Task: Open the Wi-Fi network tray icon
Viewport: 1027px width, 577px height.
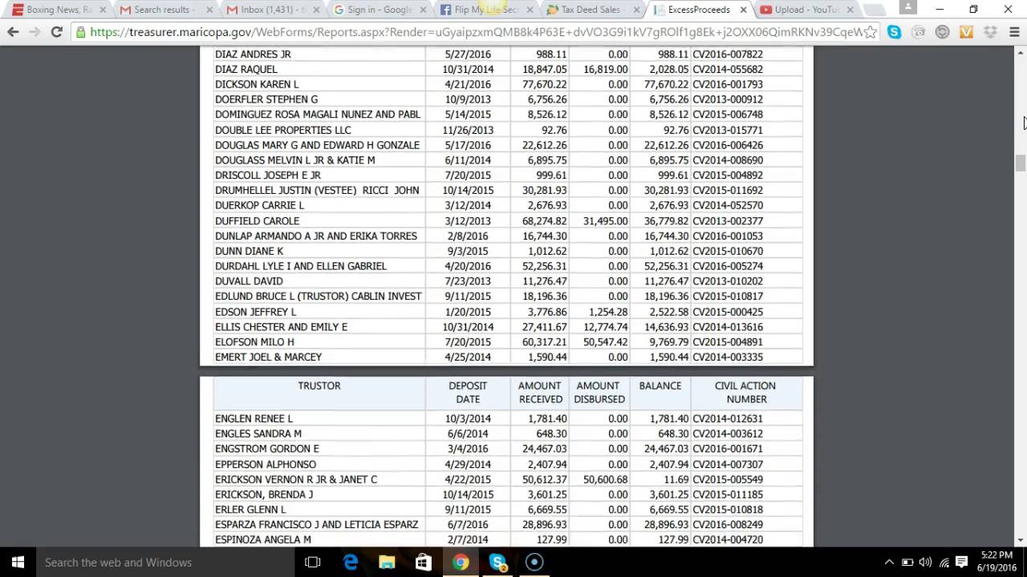Action: tap(944, 563)
